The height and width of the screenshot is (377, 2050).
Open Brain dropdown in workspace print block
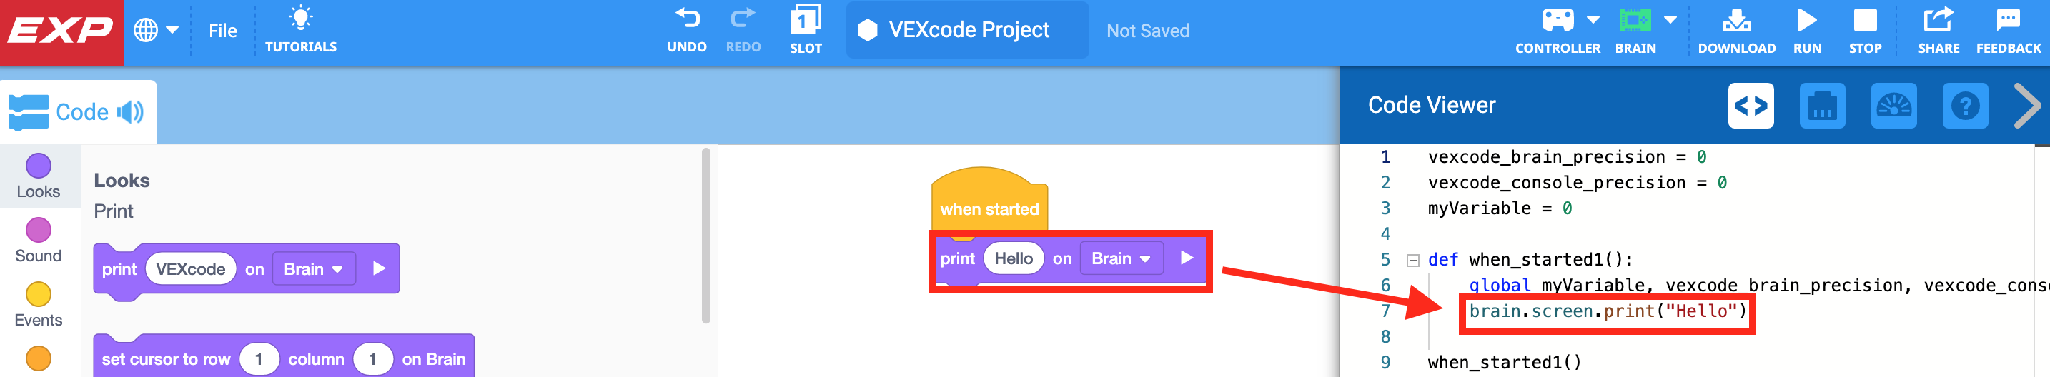pos(1121,258)
